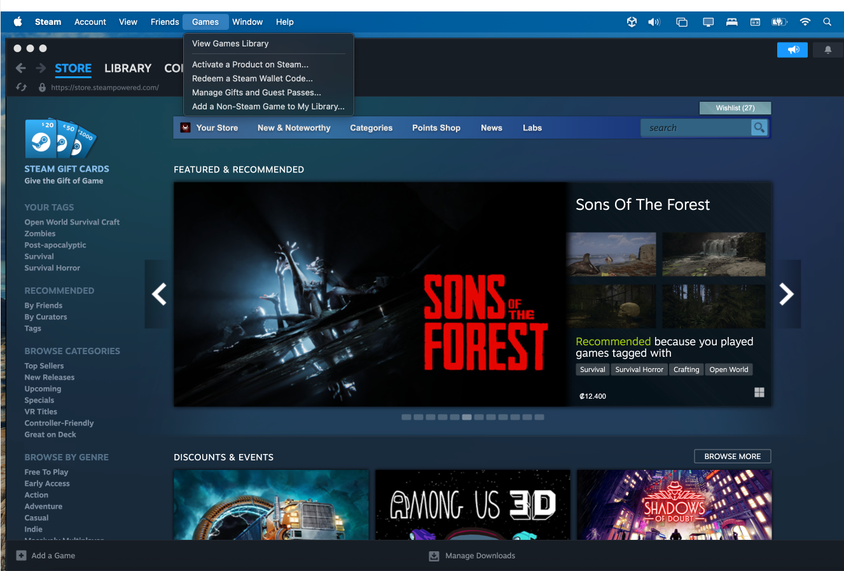
Task: Open the Among Us 3D discount card
Action: pyautogui.click(x=473, y=506)
